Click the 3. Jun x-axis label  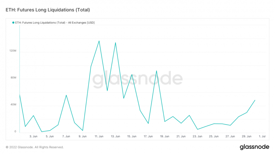click(x=33, y=136)
